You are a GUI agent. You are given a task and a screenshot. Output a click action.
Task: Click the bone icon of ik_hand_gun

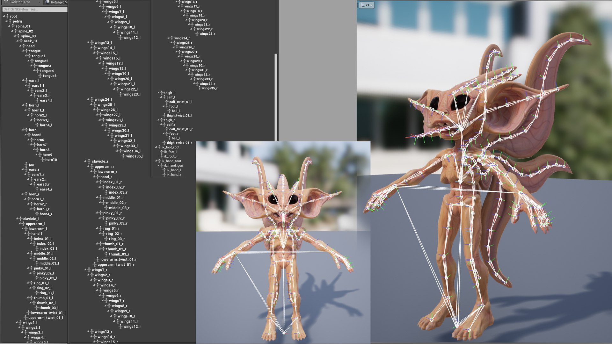[162, 165]
